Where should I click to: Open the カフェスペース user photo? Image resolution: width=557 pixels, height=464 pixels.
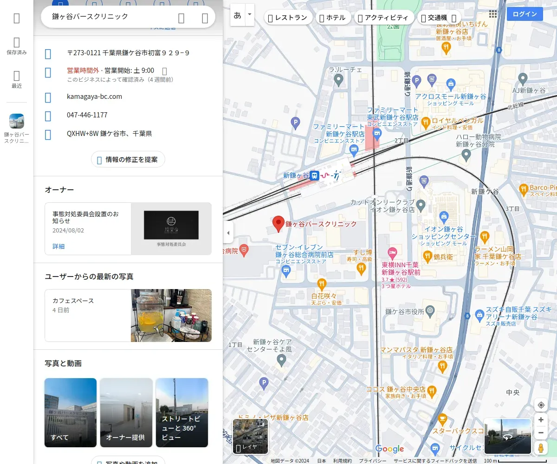pyautogui.click(x=171, y=316)
